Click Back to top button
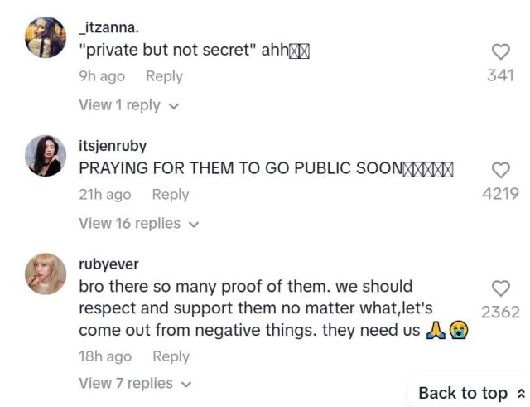530x407 pixels. (x=471, y=393)
